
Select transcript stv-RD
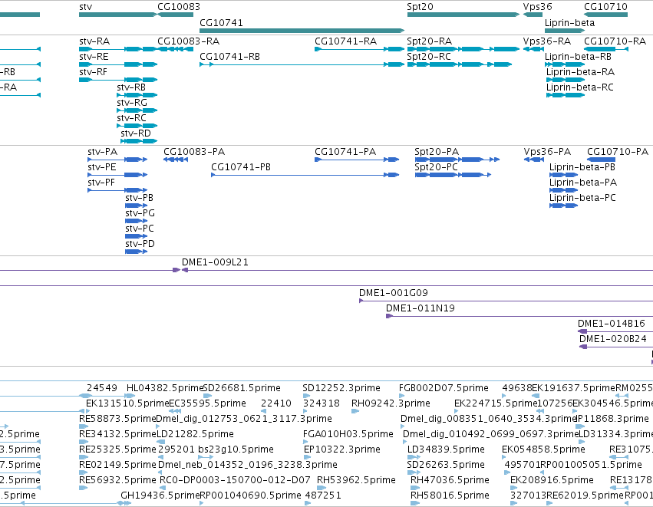point(139,142)
